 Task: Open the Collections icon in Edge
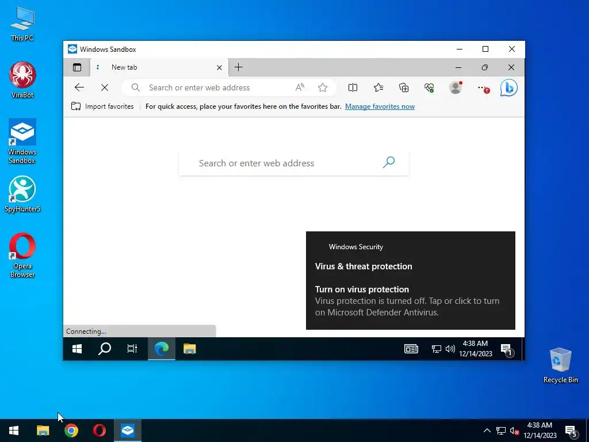(404, 87)
